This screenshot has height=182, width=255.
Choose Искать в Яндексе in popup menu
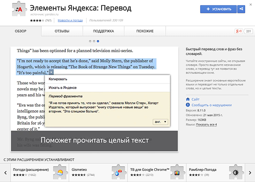pos(108,88)
